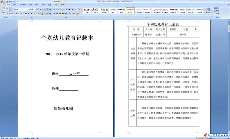The image size is (230, 139).
Task: Open Font dialog launcher
Action: pyautogui.click(x=51, y=17)
